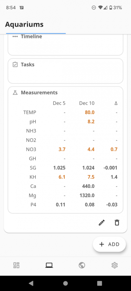Tap the Android back navigation button
This screenshot has height=291, width=131.
coord(31,283)
